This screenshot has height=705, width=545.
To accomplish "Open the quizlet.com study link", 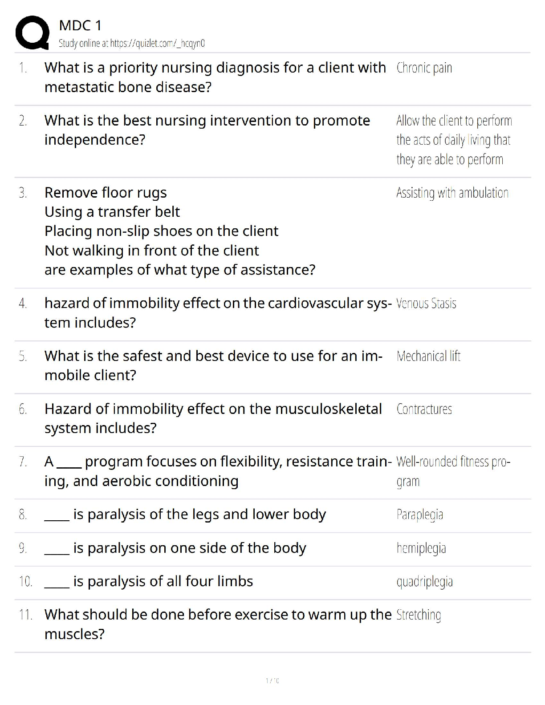I will [131, 44].
